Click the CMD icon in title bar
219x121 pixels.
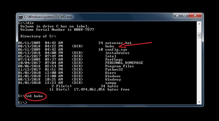coord(21,17)
